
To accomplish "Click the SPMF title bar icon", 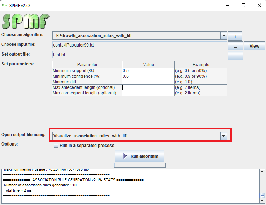I will tap(5, 5).
